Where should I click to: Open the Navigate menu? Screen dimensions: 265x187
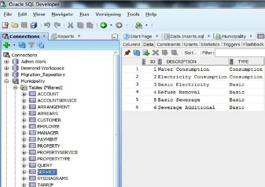click(x=62, y=14)
